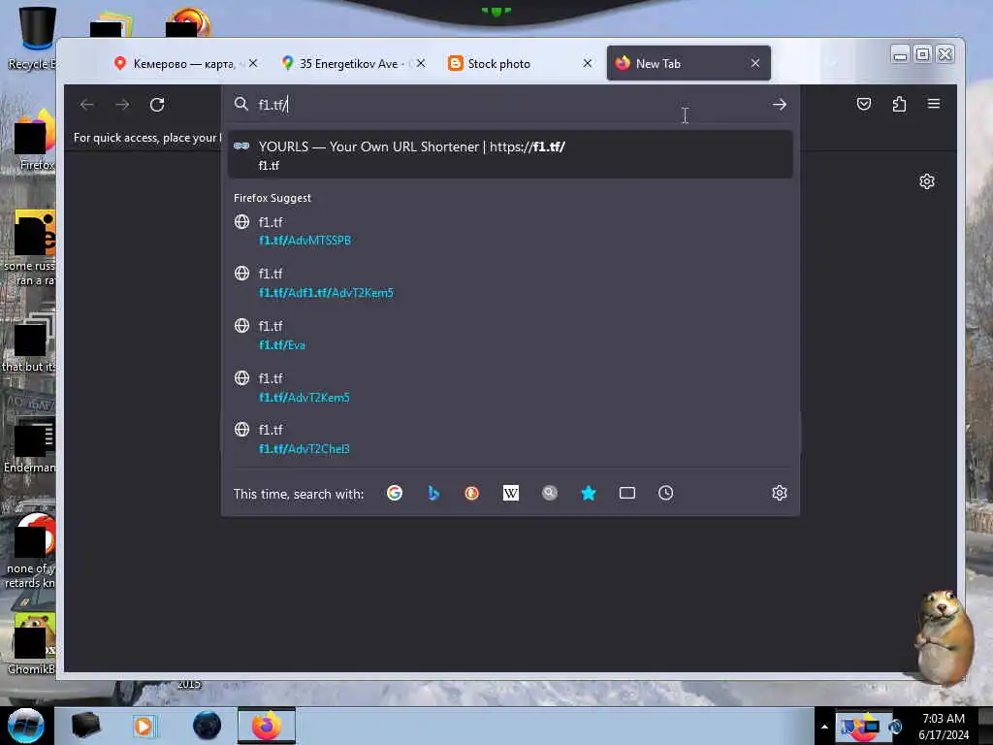Image resolution: width=993 pixels, height=745 pixels.
Task: Go forward using the forward arrow
Action: [x=122, y=105]
